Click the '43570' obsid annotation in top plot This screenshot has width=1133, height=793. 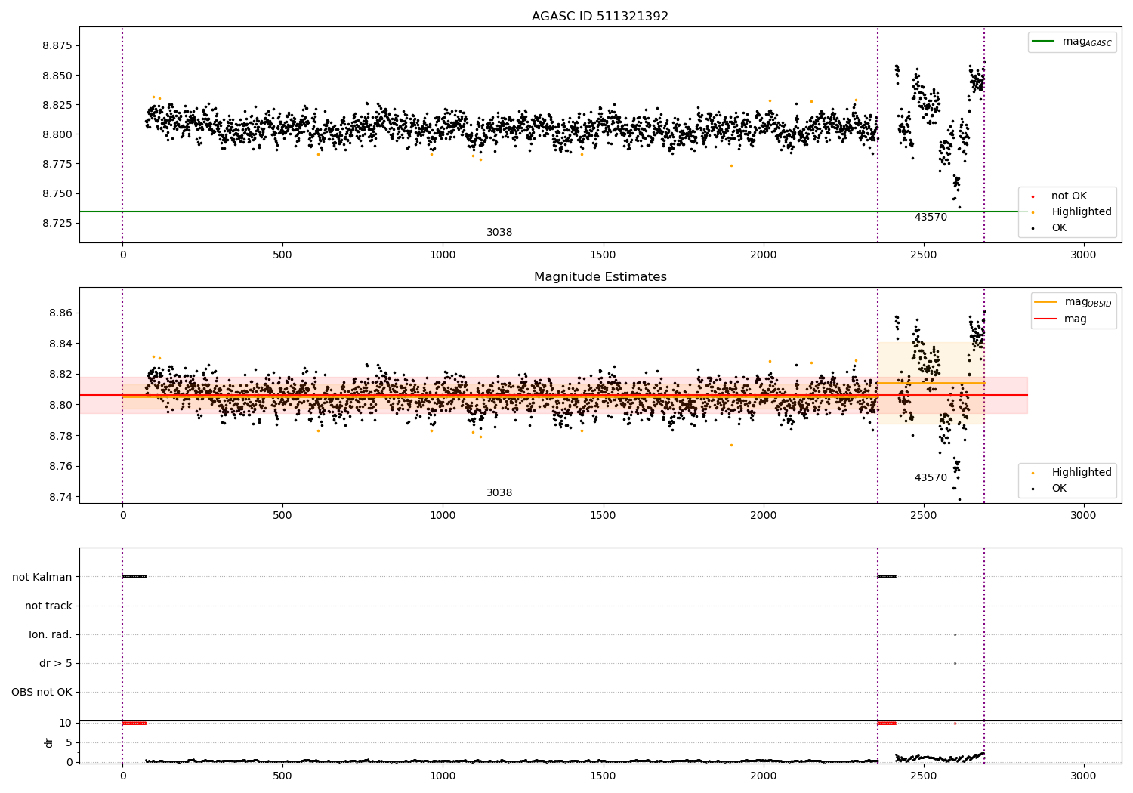tap(931, 217)
